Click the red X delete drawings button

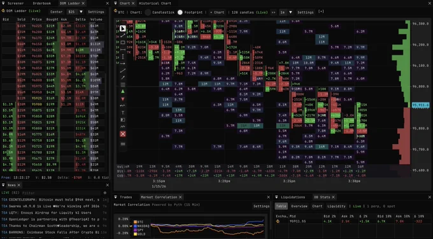coord(123,134)
